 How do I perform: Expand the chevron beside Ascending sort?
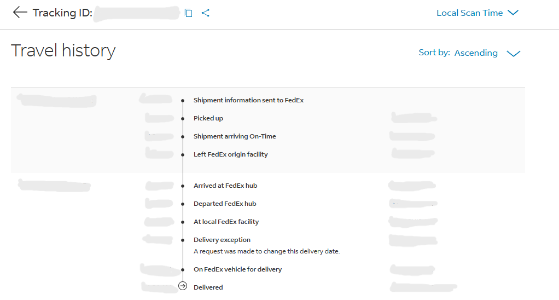pos(513,54)
